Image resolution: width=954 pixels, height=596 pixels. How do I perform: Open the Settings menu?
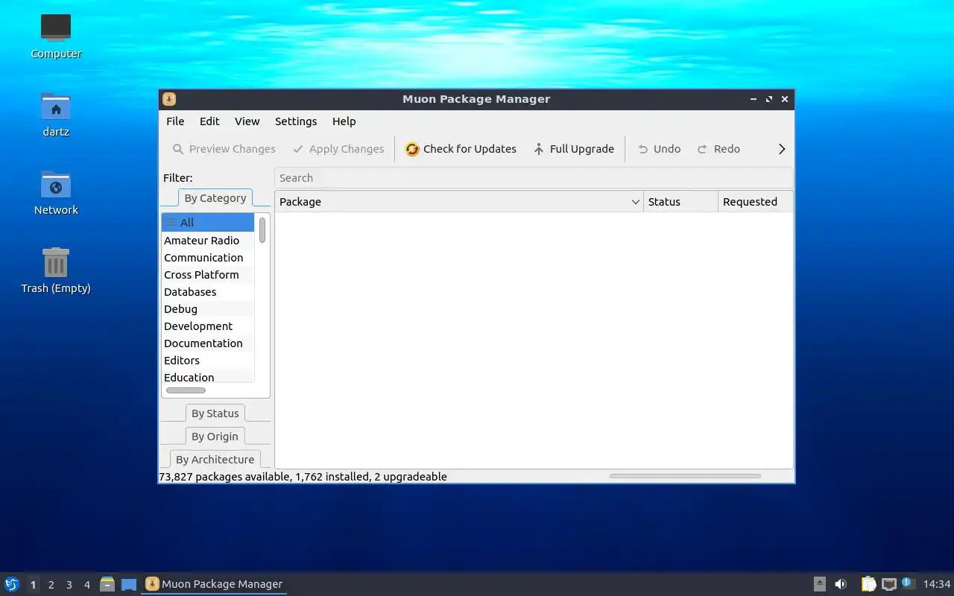click(x=296, y=121)
